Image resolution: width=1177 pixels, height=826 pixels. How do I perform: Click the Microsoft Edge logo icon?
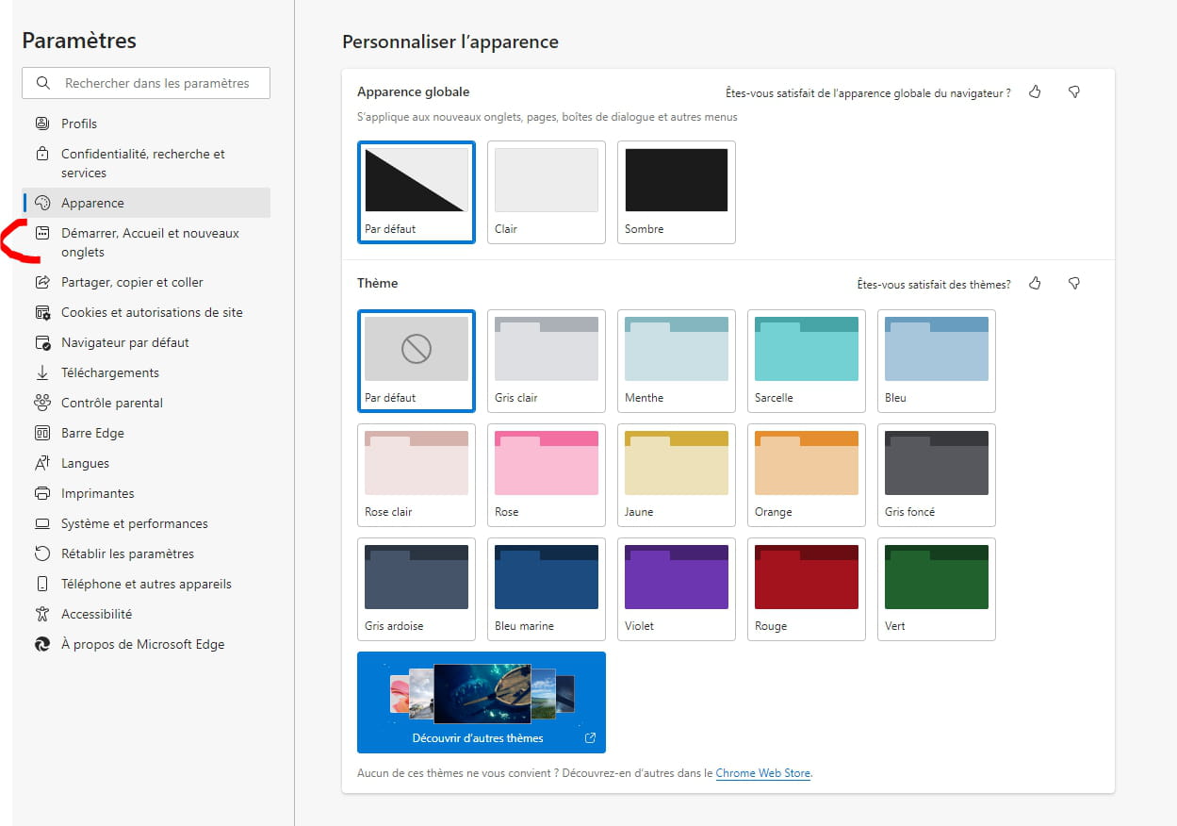coord(41,644)
